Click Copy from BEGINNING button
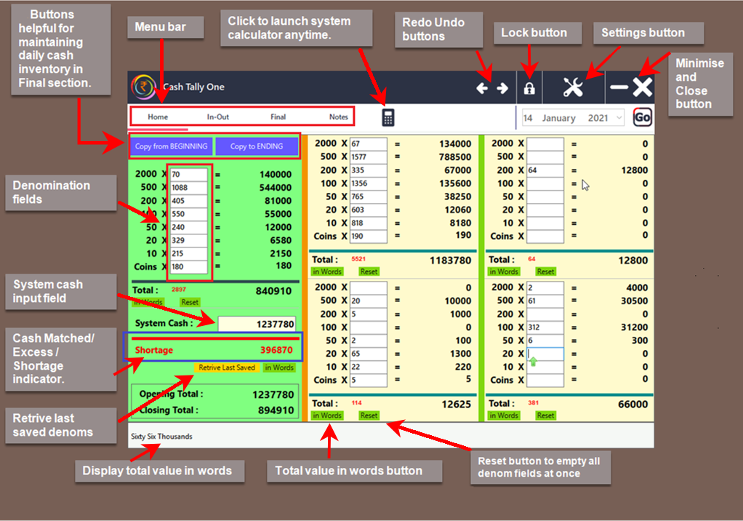Image resolution: width=743 pixels, height=521 pixels. point(171,146)
